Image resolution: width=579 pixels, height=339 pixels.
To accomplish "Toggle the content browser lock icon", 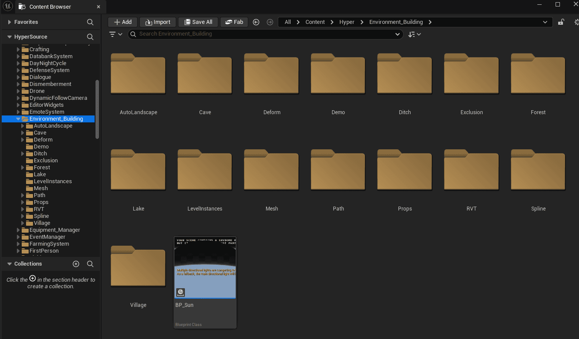I will coord(561,22).
